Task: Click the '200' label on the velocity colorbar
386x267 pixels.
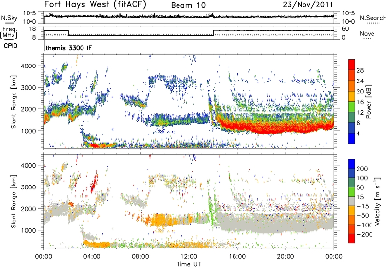Action: coord(362,169)
